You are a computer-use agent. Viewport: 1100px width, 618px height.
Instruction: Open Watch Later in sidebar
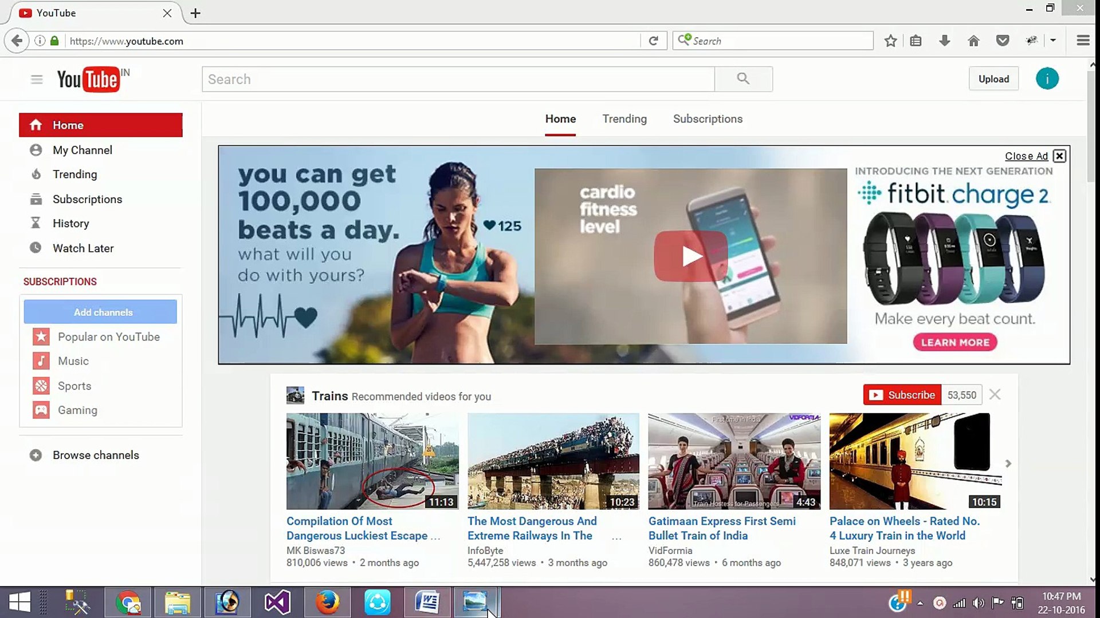83,248
